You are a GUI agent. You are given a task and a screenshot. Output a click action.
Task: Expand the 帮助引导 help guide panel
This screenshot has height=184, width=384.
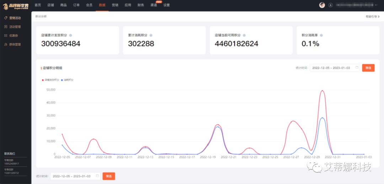point(373,17)
